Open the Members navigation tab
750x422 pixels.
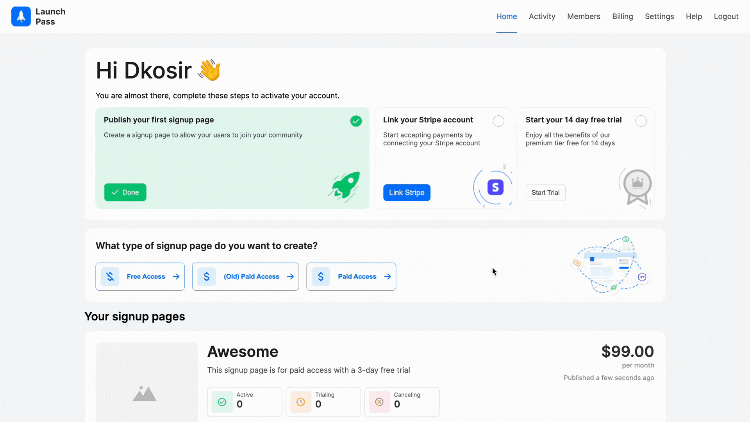[584, 16]
